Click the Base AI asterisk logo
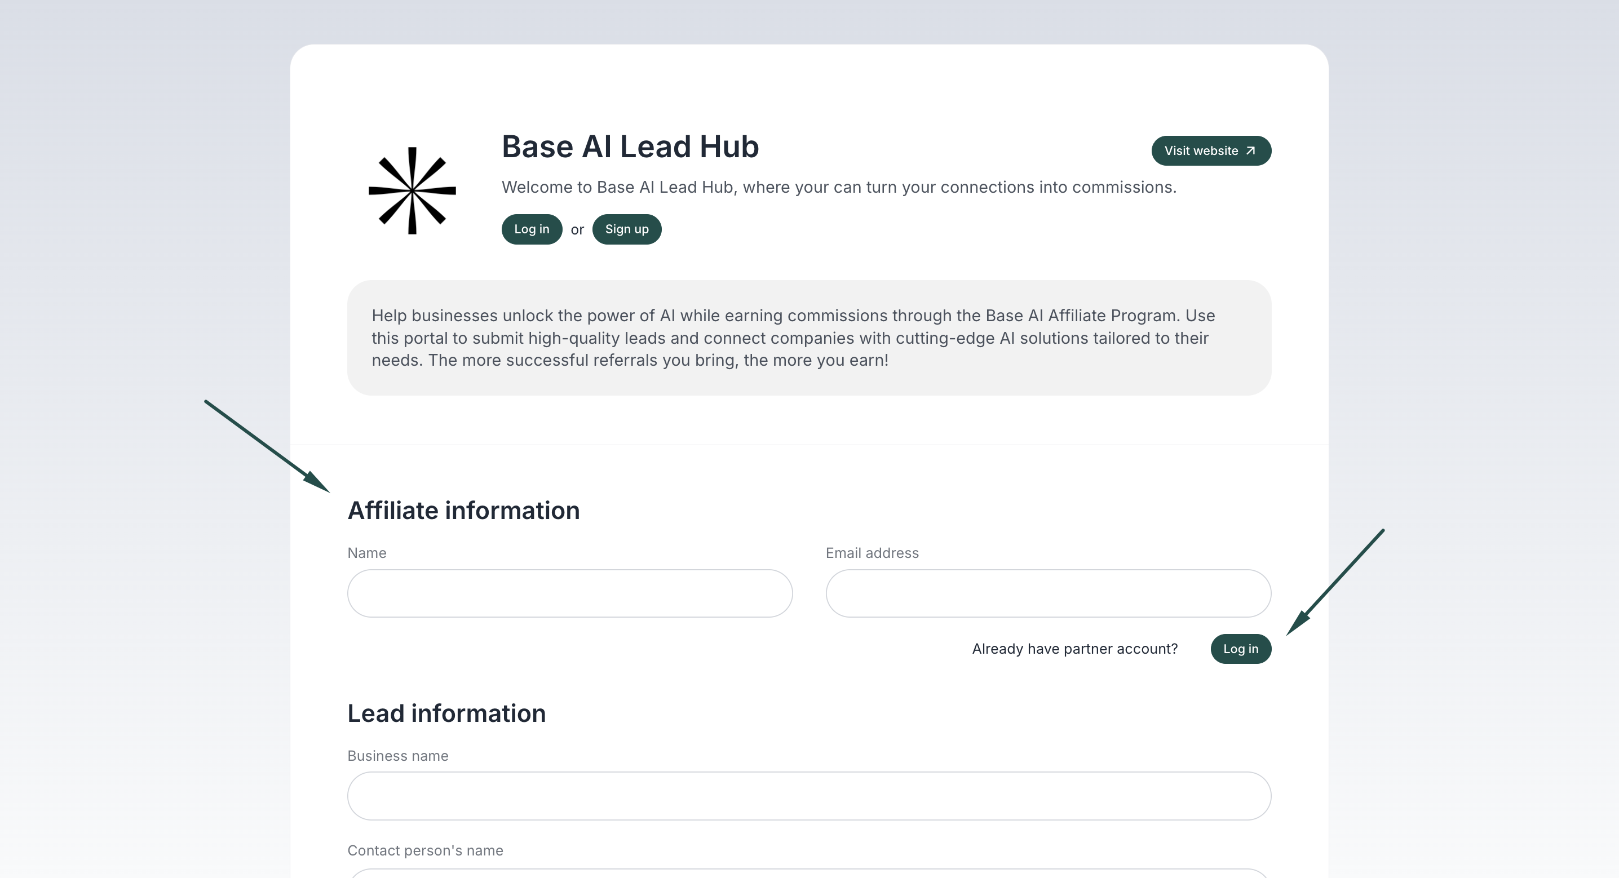The width and height of the screenshot is (1619, 878). (412, 190)
